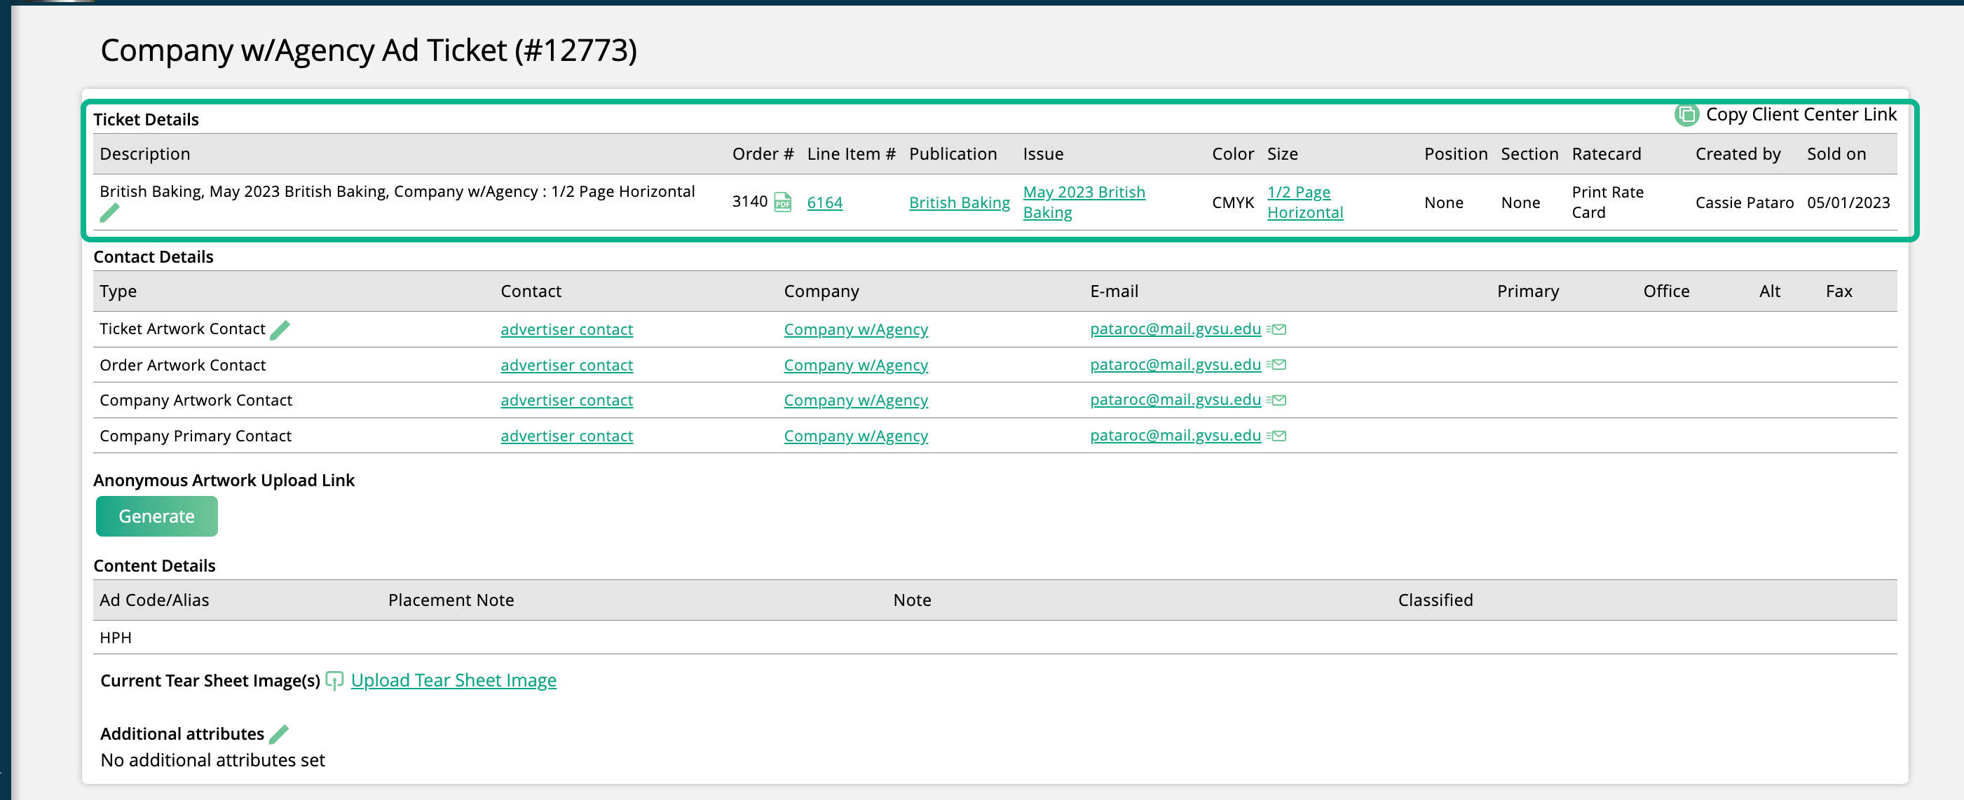
Task: Open advertiser contact for Company Primary Contact
Action: tap(566, 436)
